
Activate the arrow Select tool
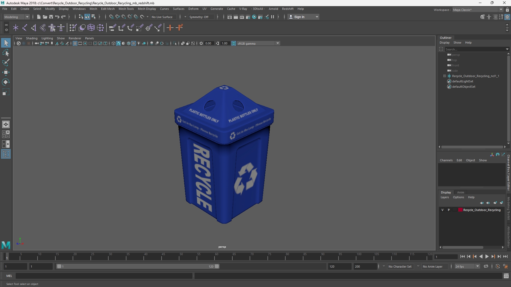[x=6, y=43]
